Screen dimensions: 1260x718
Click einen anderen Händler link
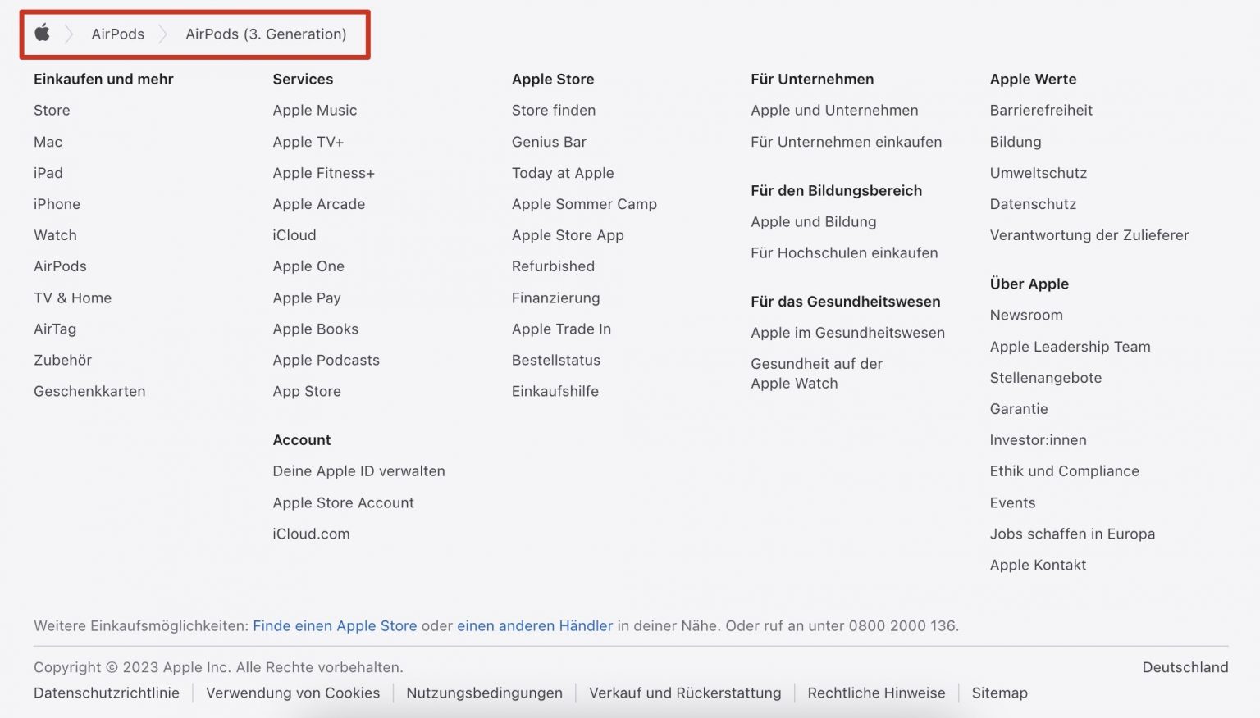coord(534,625)
